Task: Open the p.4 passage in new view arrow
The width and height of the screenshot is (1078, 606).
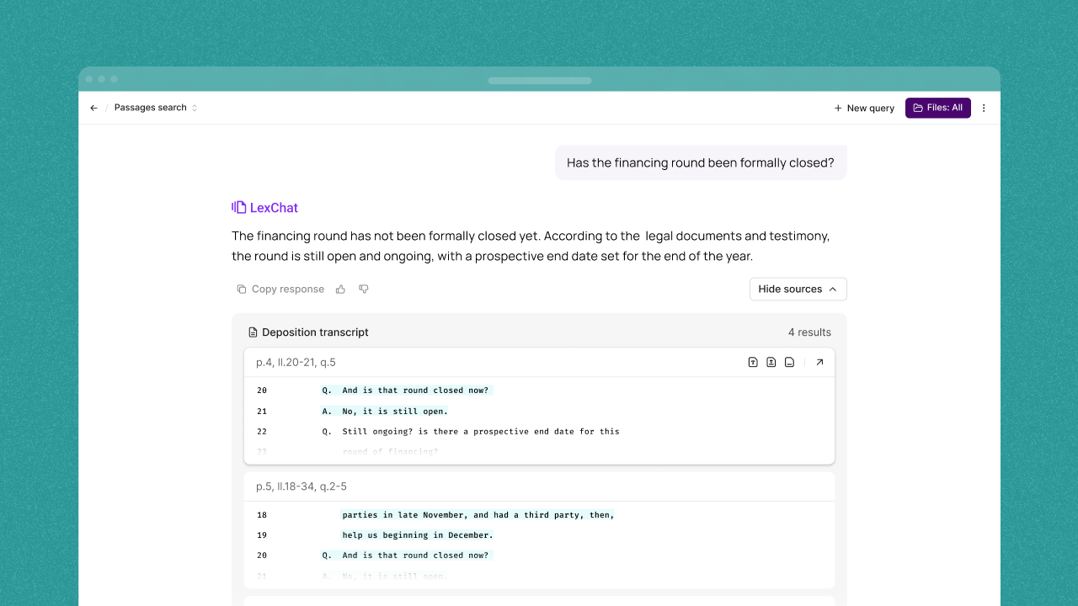Action: tap(819, 362)
